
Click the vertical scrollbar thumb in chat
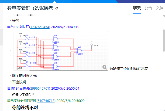pos(163,40)
